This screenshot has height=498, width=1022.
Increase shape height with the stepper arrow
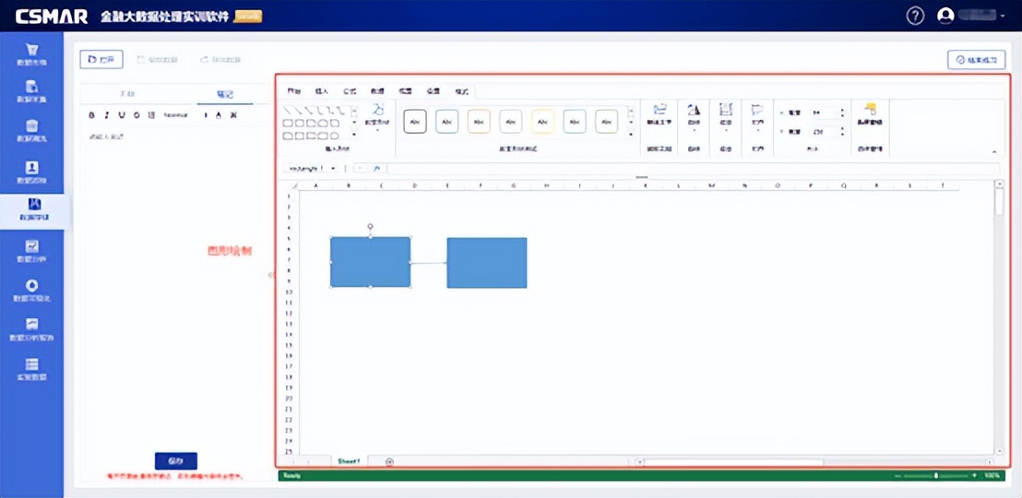click(843, 110)
